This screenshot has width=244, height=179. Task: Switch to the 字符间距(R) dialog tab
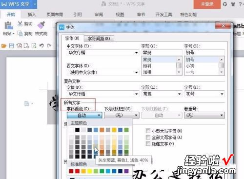click(x=99, y=39)
